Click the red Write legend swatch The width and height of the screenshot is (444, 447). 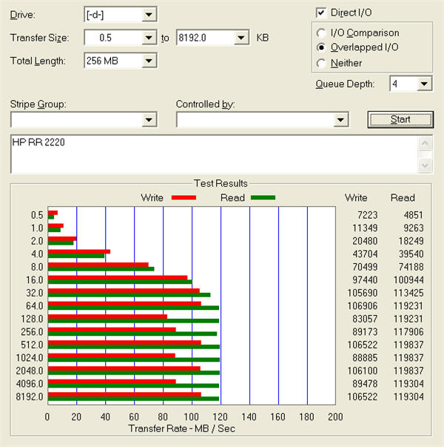184,198
